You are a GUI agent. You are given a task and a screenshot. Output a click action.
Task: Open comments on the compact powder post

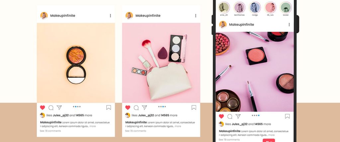click(x=51, y=108)
